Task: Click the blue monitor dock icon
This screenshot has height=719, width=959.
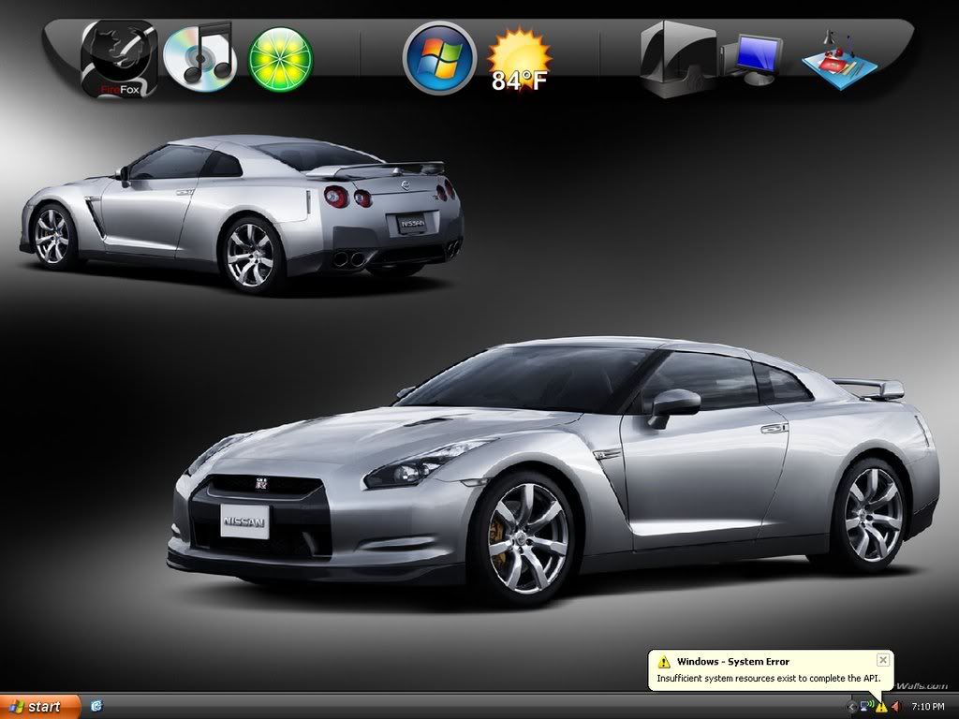Action: click(755, 58)
